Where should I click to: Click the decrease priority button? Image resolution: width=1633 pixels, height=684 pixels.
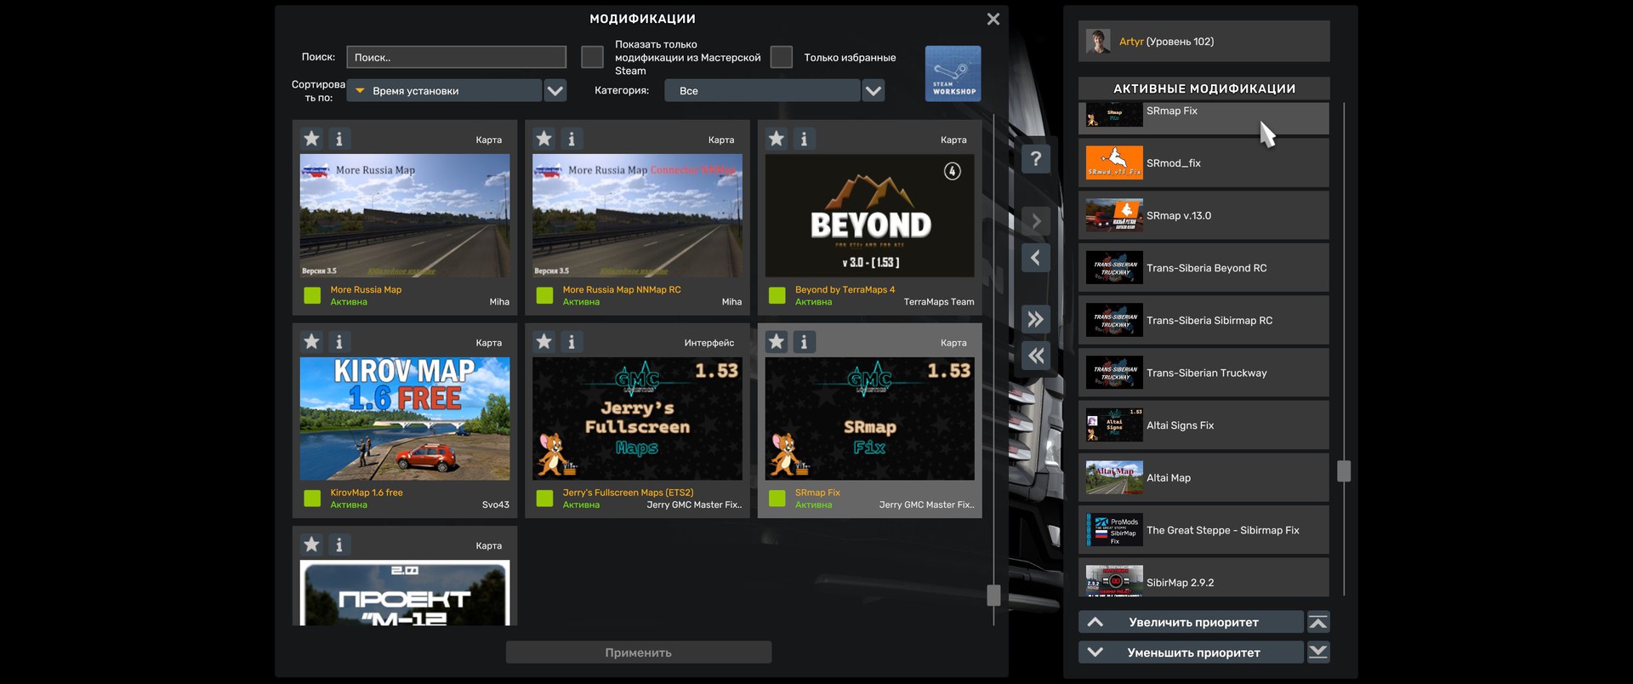[1191, 653]
